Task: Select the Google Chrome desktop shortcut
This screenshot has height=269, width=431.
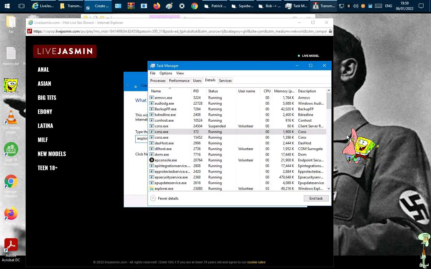Action: pos(11,186)
